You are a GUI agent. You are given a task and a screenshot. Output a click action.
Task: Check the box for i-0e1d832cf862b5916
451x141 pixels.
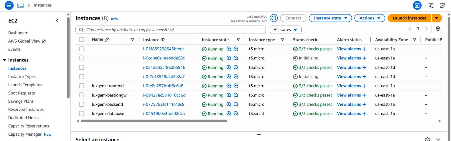click(x=81, y=67)
